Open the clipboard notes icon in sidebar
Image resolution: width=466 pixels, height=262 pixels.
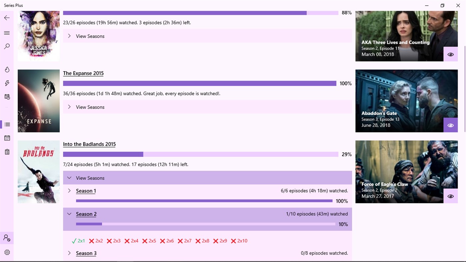point(7,151)
